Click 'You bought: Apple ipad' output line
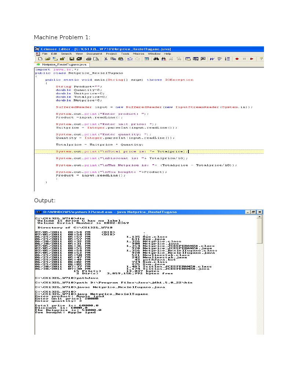The height and width of the screenshot is (375, 290). click(65, 313)
